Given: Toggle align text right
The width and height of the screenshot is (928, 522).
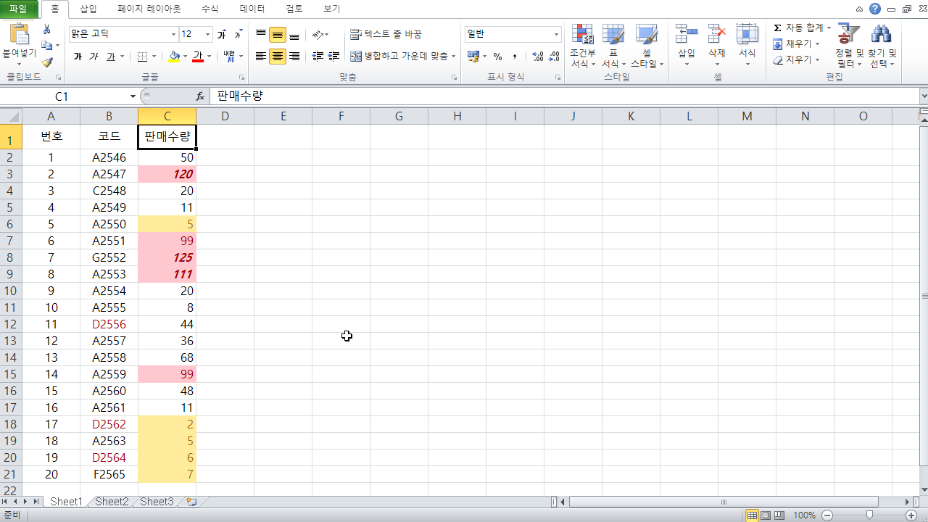Looking at the screenshot, I should 294,57.
